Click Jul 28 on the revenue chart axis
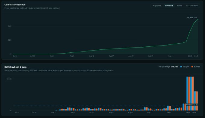This screenshot has height=118, width=205. (33, 56)
